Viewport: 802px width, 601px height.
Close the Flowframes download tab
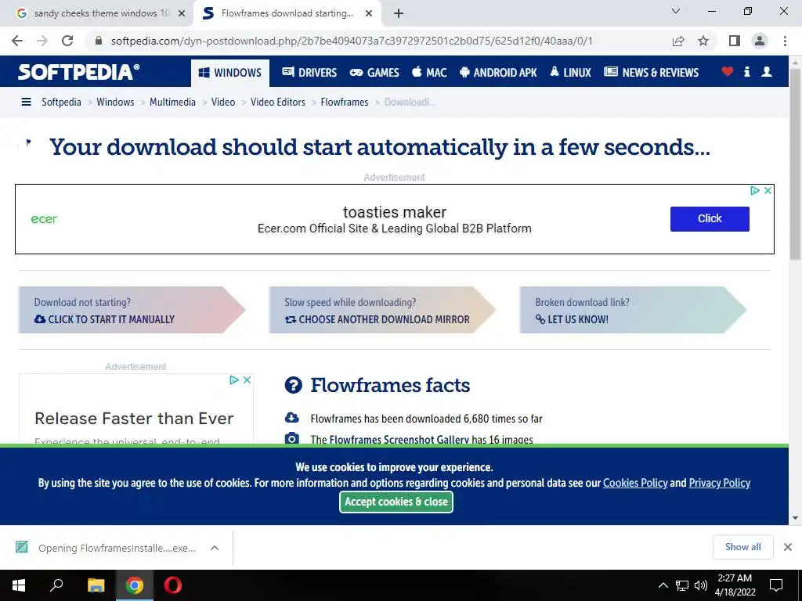pos(369,13)
